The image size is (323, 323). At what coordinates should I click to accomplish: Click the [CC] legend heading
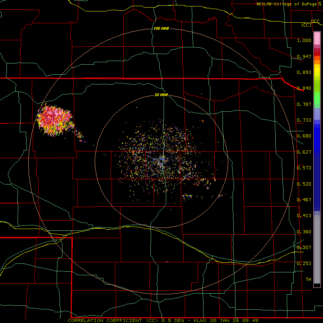point(306,25)
